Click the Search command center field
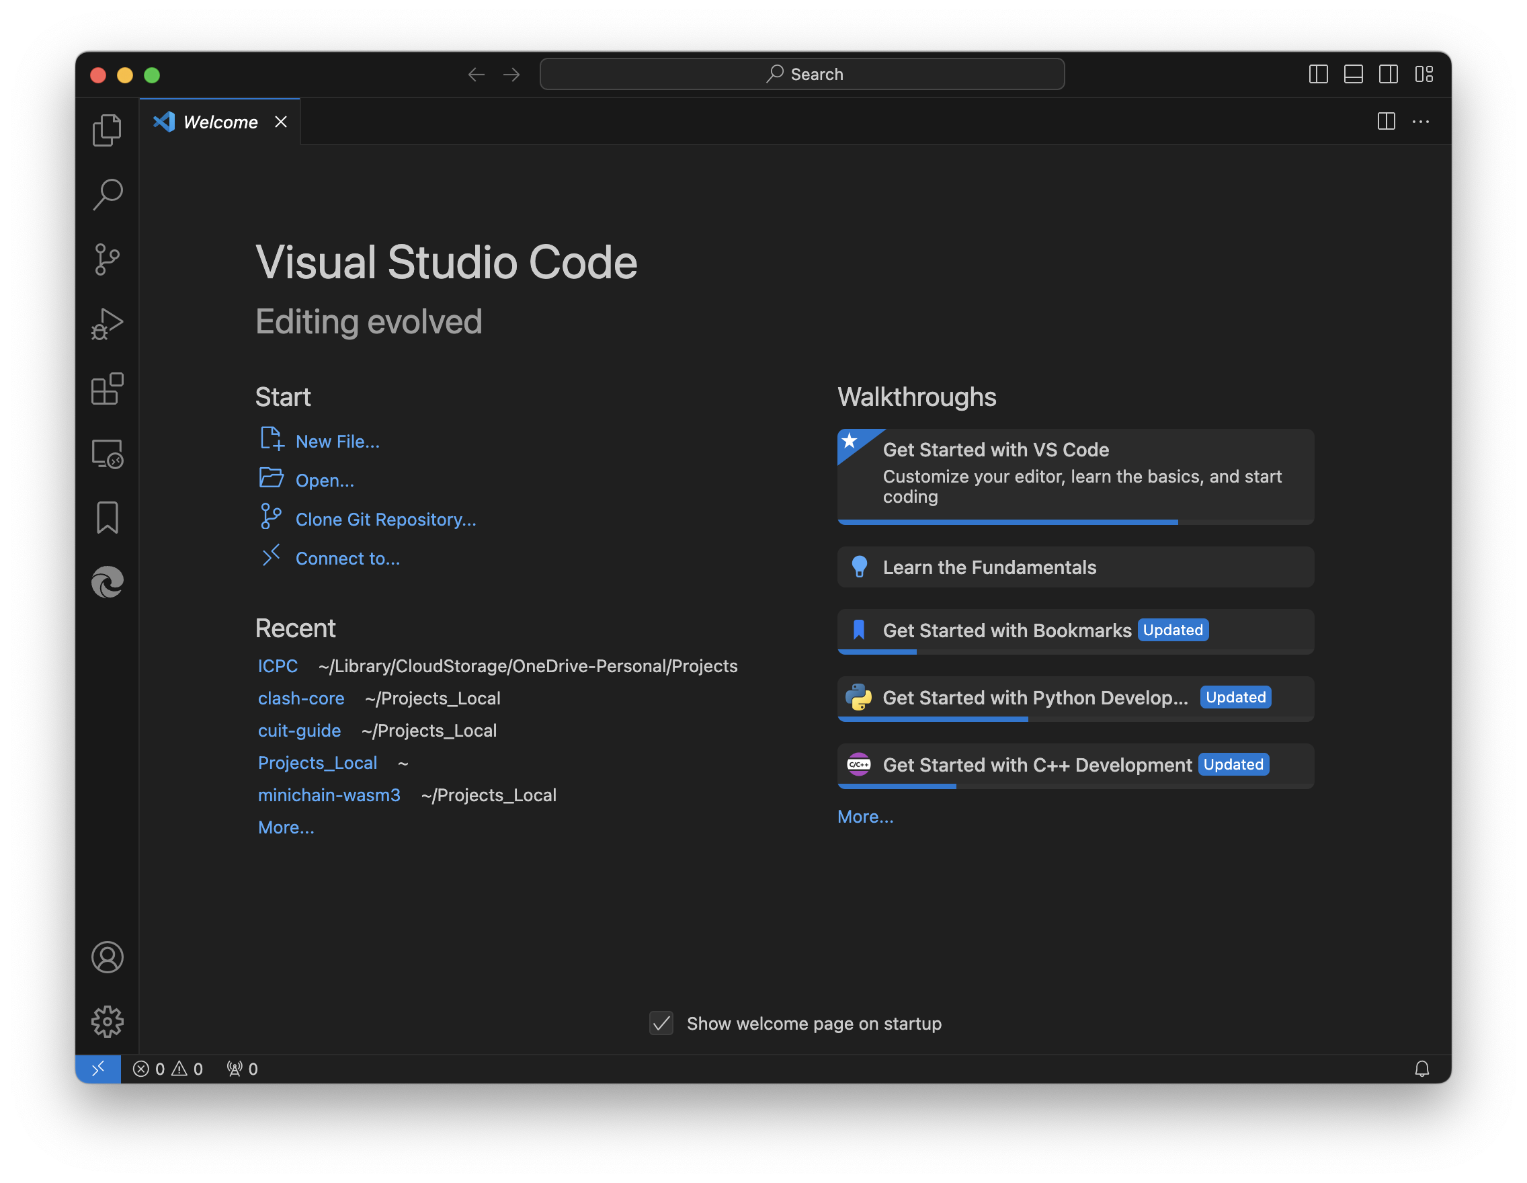The width and height of the screenshot is (1527, 1183). (801, 74)
